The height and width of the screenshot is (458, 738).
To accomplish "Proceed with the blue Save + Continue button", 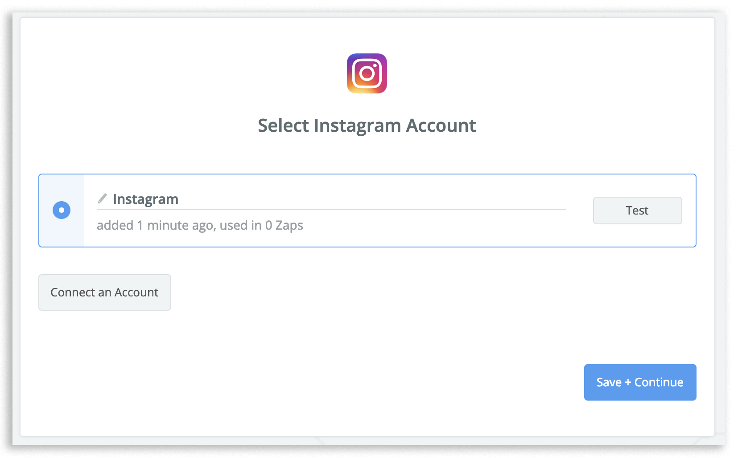I will coord(640,382).
